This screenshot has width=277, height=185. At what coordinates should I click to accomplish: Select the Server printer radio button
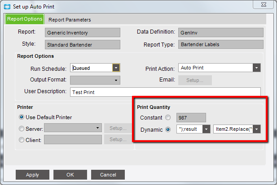[x=22, y=129]
